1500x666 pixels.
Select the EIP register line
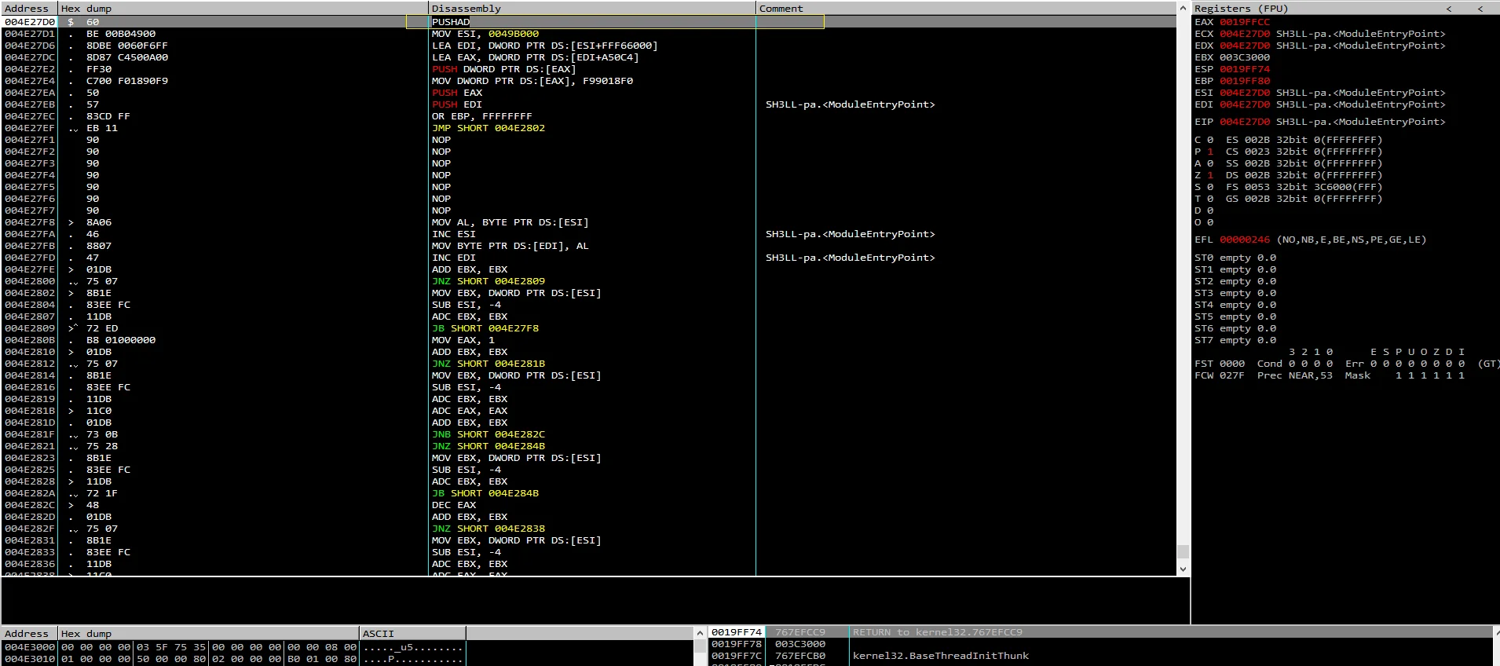(x=1320, y=122)
